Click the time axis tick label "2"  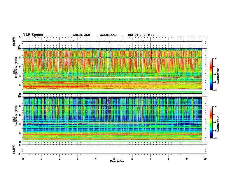coord(60,159)
